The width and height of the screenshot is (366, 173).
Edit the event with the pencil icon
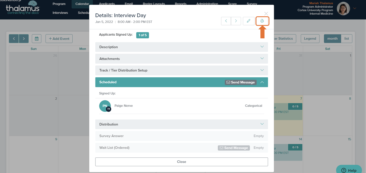click(248, 21)
